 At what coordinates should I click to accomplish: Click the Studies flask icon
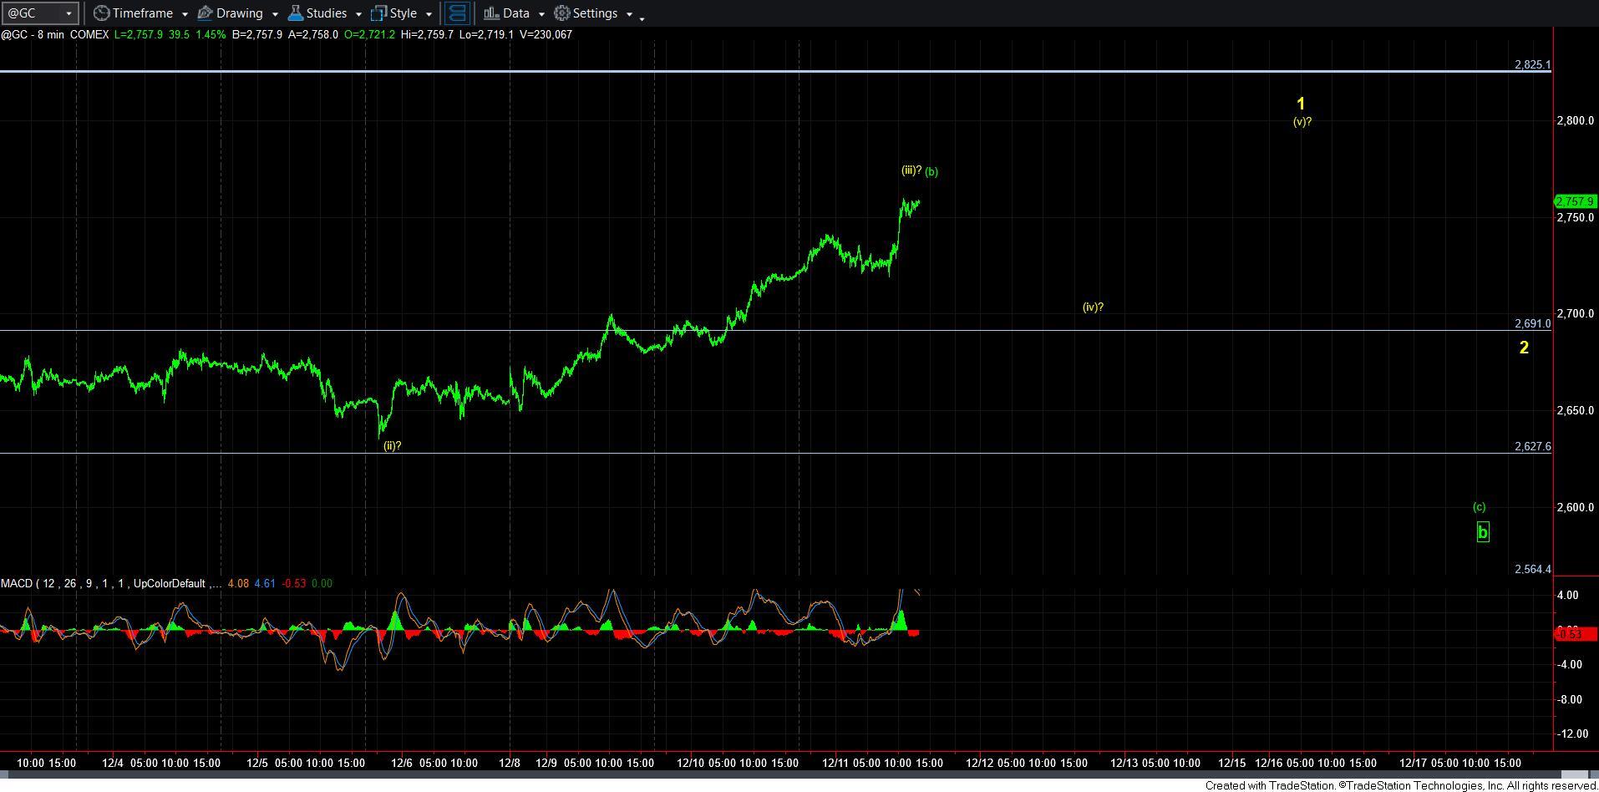(295, 13)
